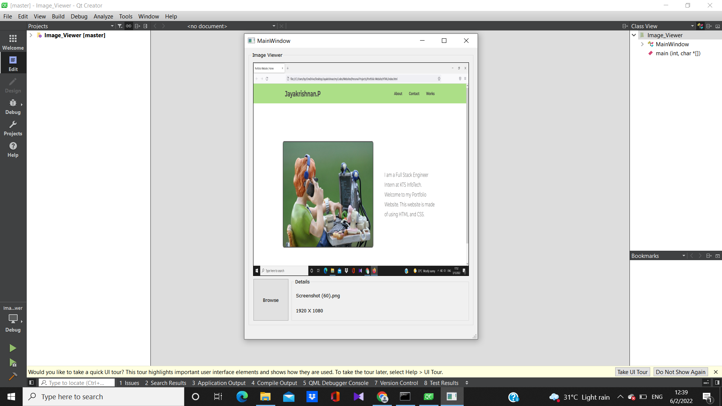The height and width of the screenshot is (406, 722).
Task: Open File Explorer from the taskbar
Action: (x=265, y=397)
